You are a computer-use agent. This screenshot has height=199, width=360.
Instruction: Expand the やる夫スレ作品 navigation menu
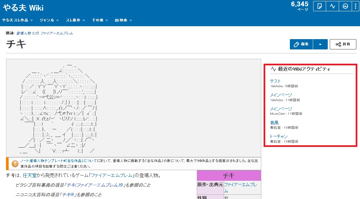point(17,20)
